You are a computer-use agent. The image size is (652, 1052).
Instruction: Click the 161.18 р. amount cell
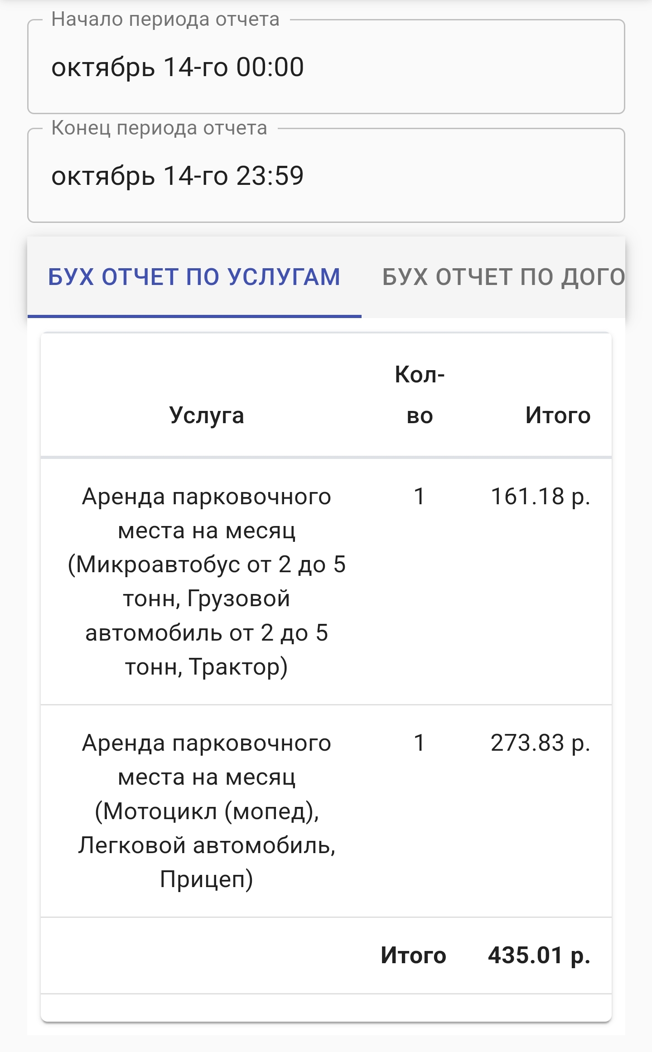tap(540, 497)
